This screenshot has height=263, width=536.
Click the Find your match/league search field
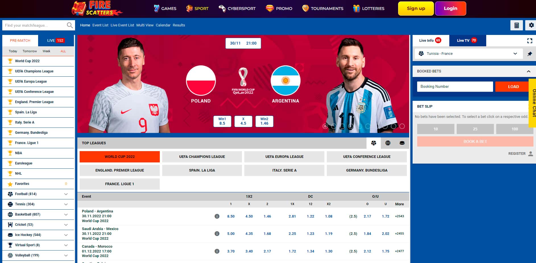pyautogui.click(x=34, y=25)
